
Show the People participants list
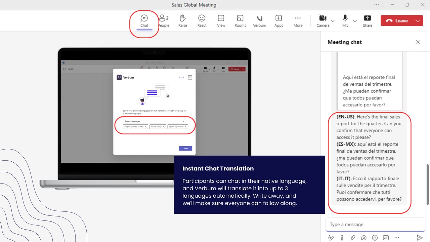(164, 21)
